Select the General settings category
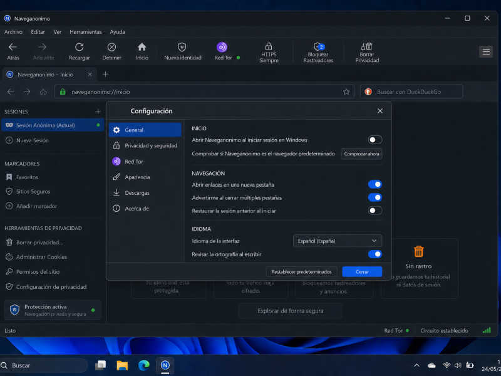This screenshot has width=501, height=376. click(145, 130)
